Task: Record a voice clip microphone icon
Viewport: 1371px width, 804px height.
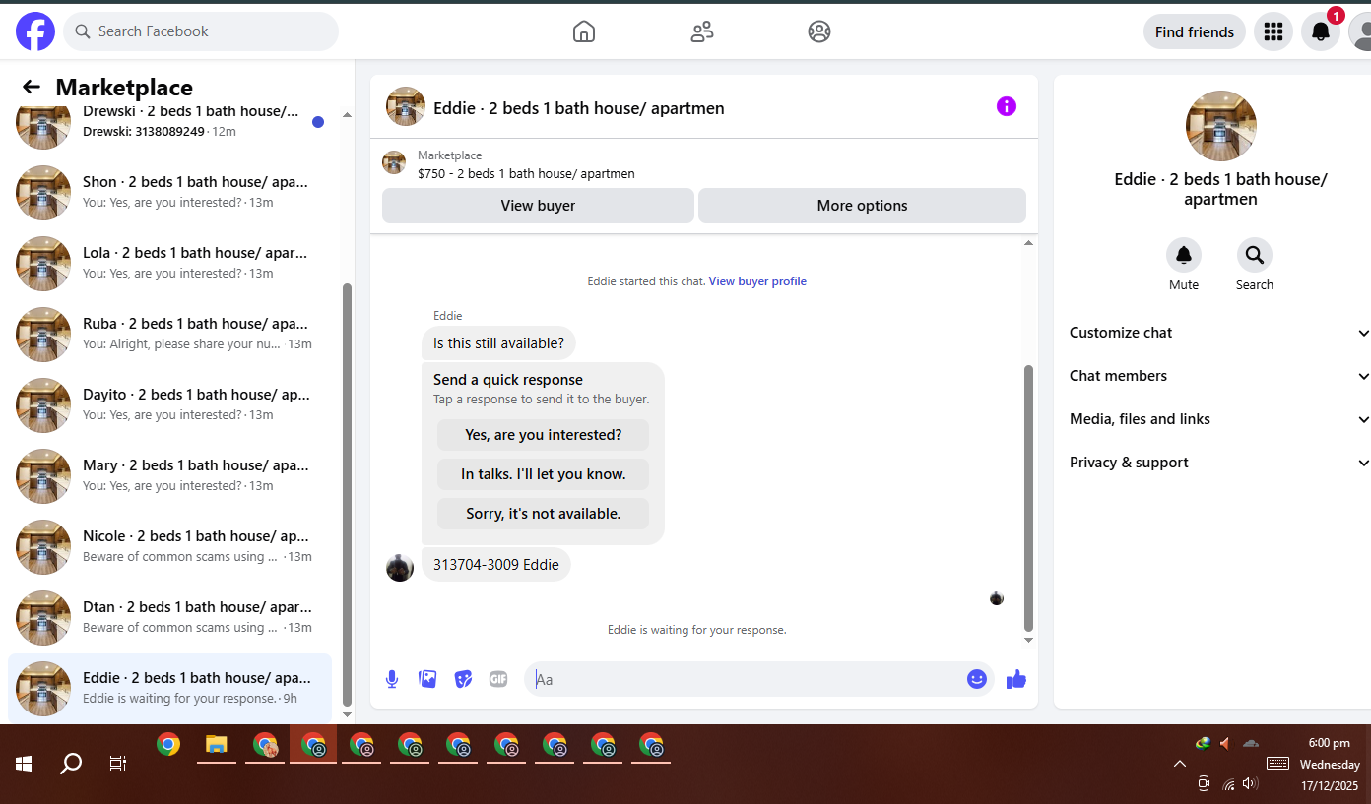Action: pyautogui.click(x=392, y=679)
